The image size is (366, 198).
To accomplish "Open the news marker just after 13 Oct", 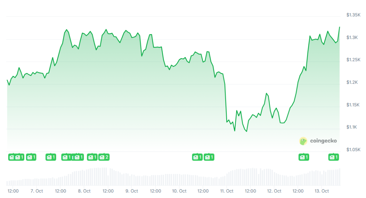I will [334, 157].
